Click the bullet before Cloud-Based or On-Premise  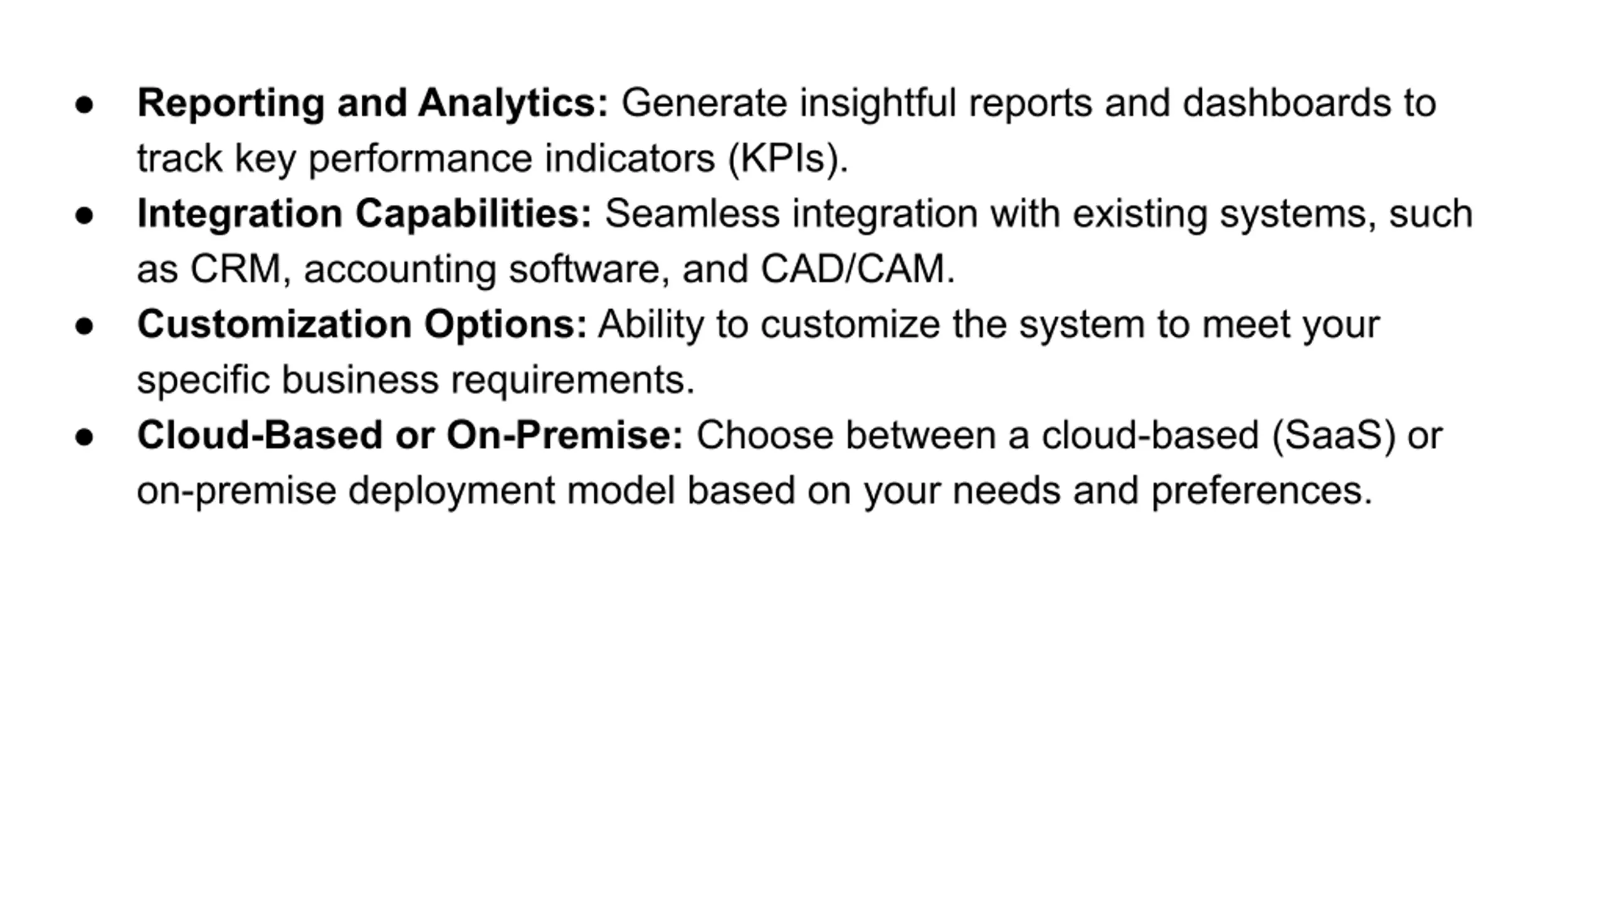click(x=84, y=437)
